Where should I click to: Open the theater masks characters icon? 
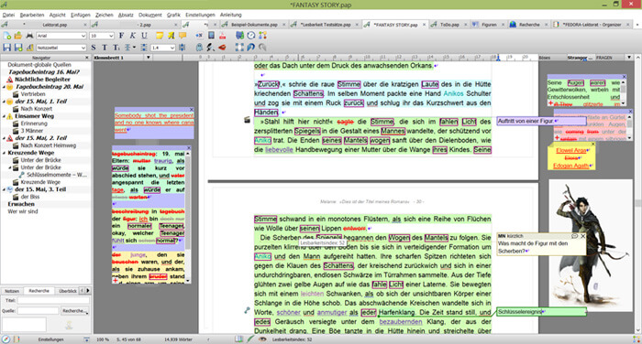click(x=240, y=36)
